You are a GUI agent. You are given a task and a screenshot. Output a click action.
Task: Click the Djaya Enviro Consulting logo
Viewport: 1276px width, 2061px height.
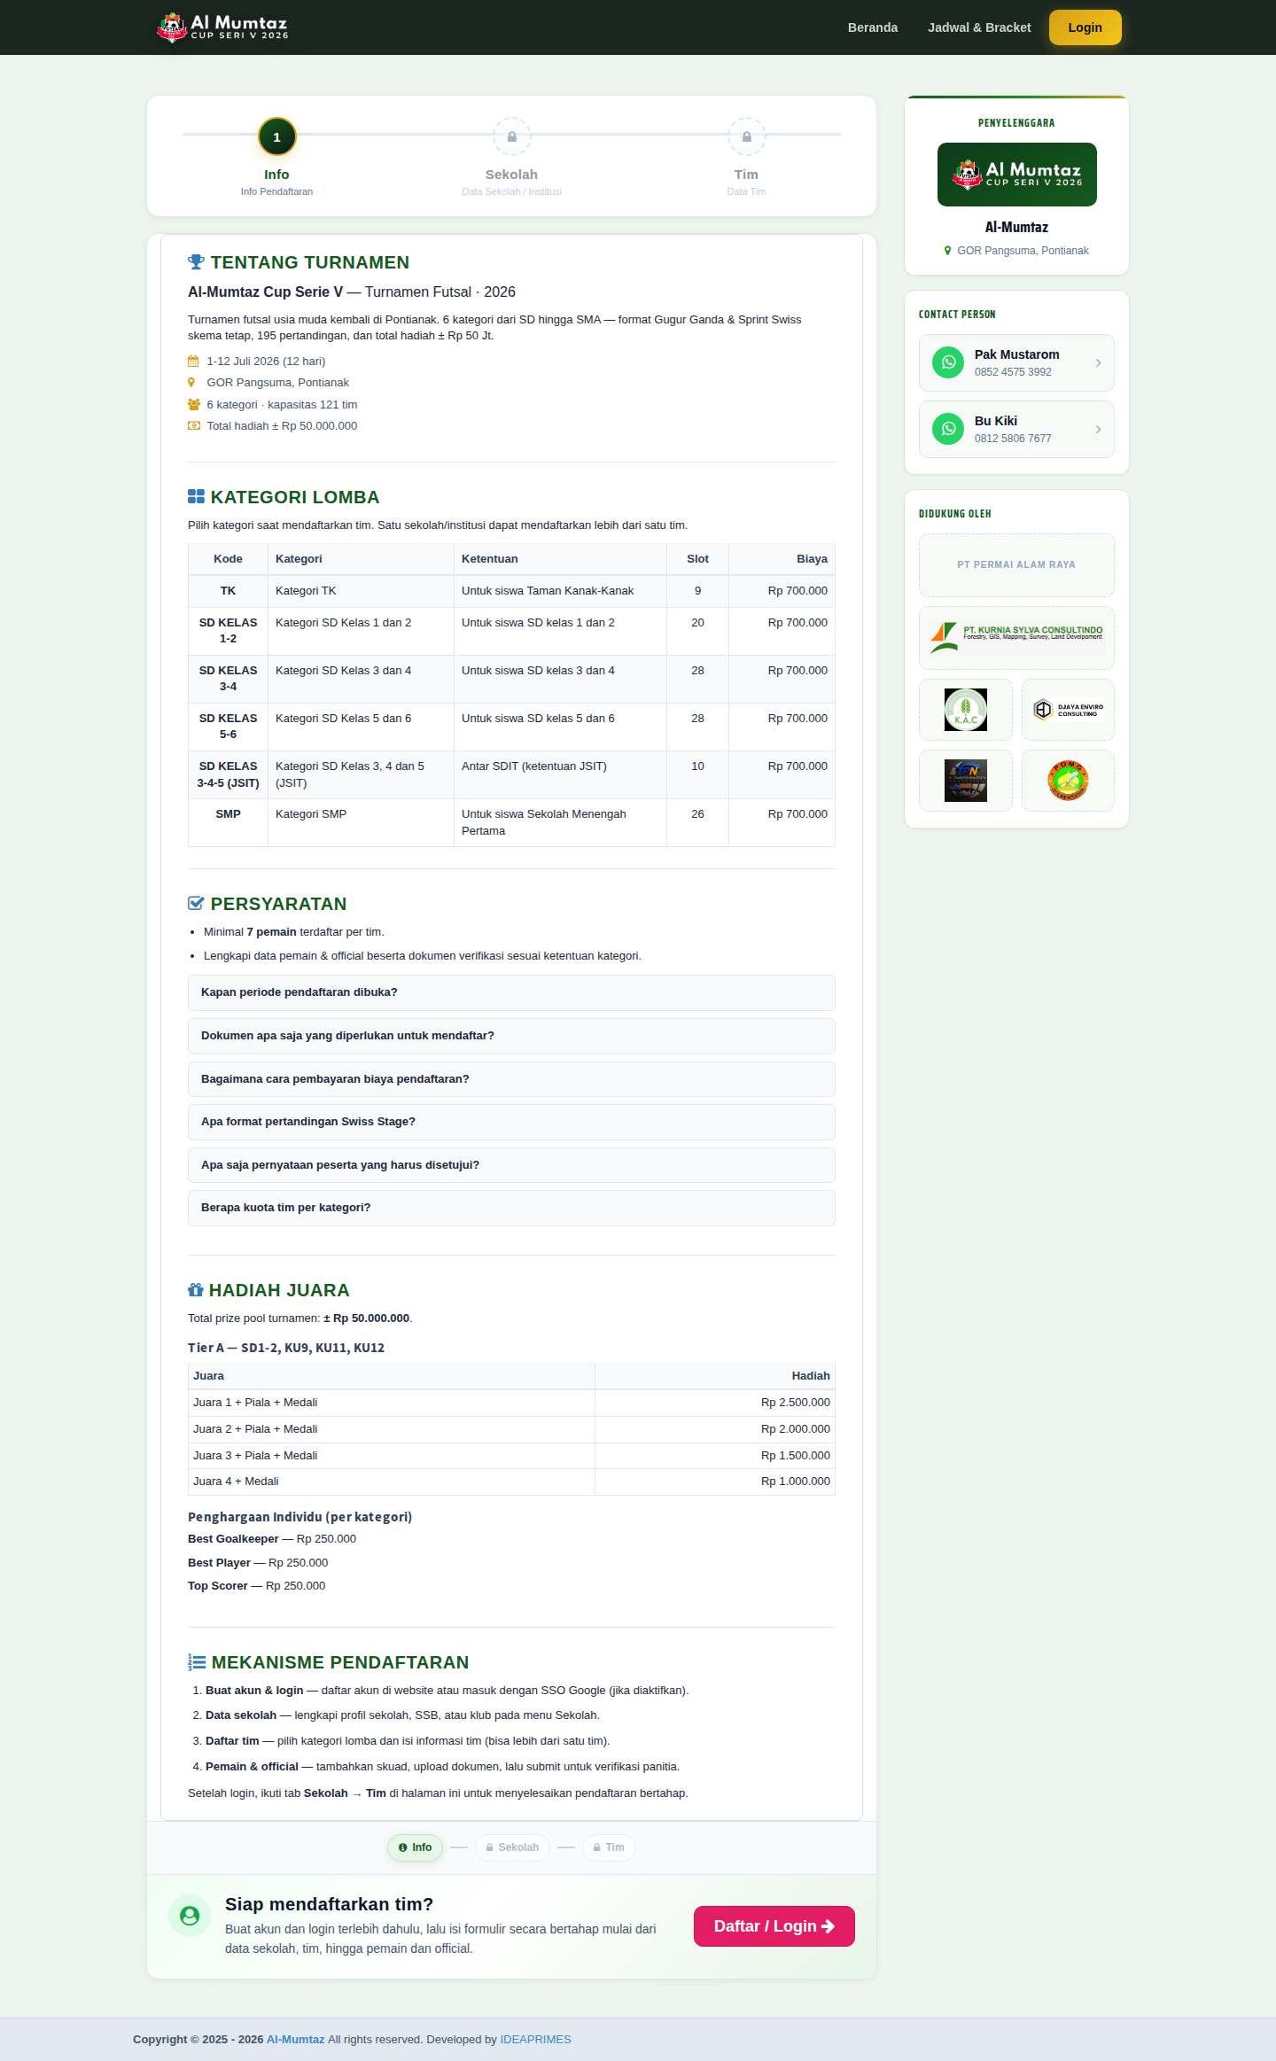pyautogui.click(x=1068, y=710)
